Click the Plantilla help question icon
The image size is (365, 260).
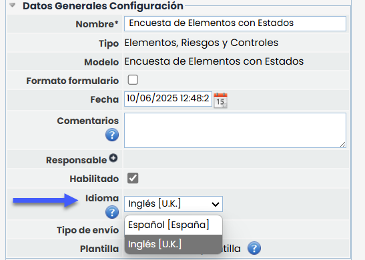(254, 248)
